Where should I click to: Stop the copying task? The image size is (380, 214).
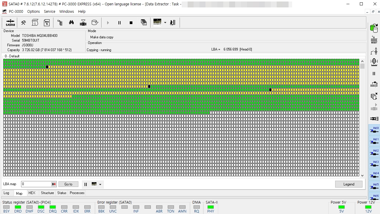(x=131, y=23)
